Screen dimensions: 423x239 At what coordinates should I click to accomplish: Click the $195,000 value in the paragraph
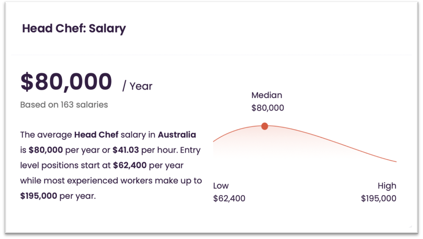[x=38, y=196]
